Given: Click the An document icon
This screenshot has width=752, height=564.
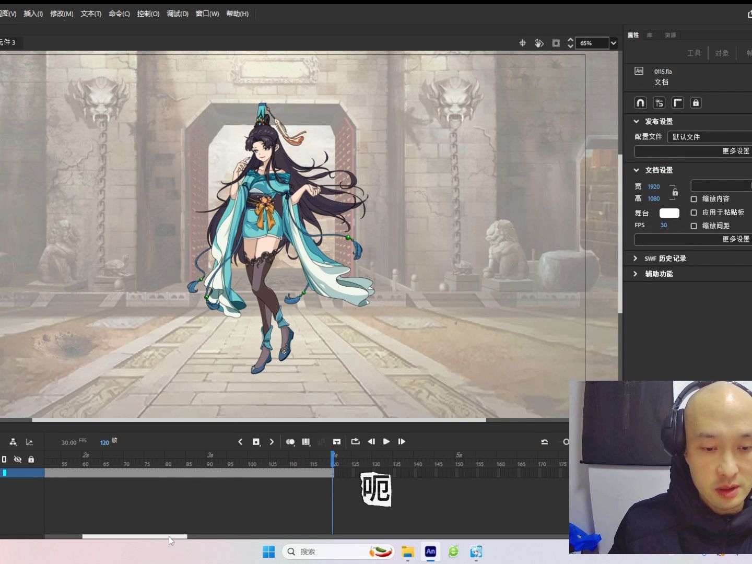Looking at the screenshot, I should pos(639,71).
